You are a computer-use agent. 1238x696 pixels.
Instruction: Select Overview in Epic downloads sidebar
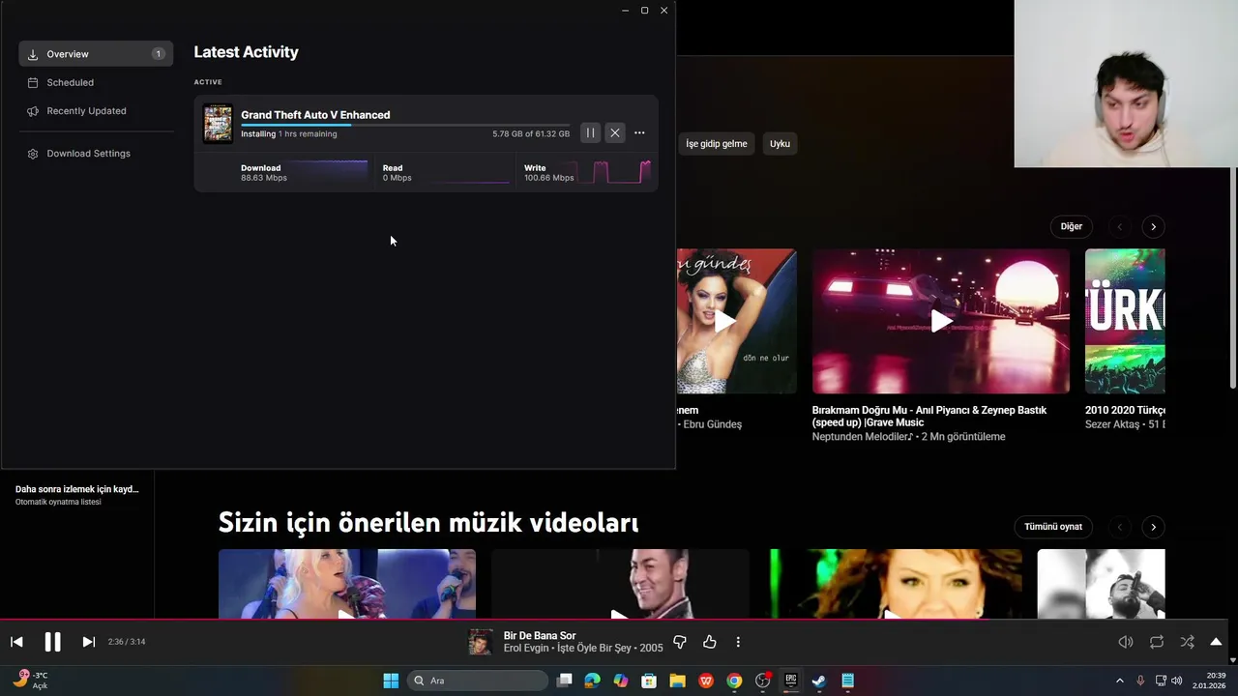[96, 54]
